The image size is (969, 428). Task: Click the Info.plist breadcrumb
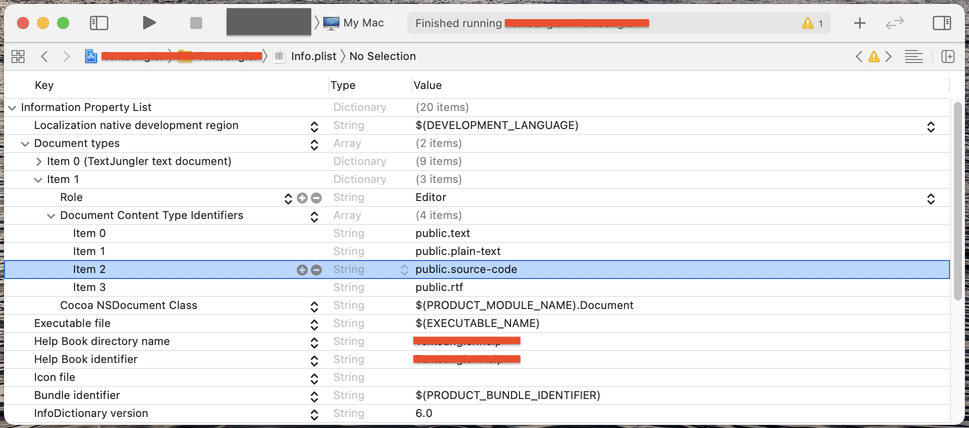click(x=314, y=56)
